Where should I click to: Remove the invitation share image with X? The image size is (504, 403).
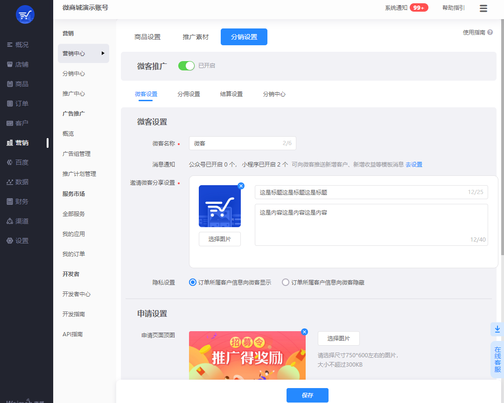point(241,186)
